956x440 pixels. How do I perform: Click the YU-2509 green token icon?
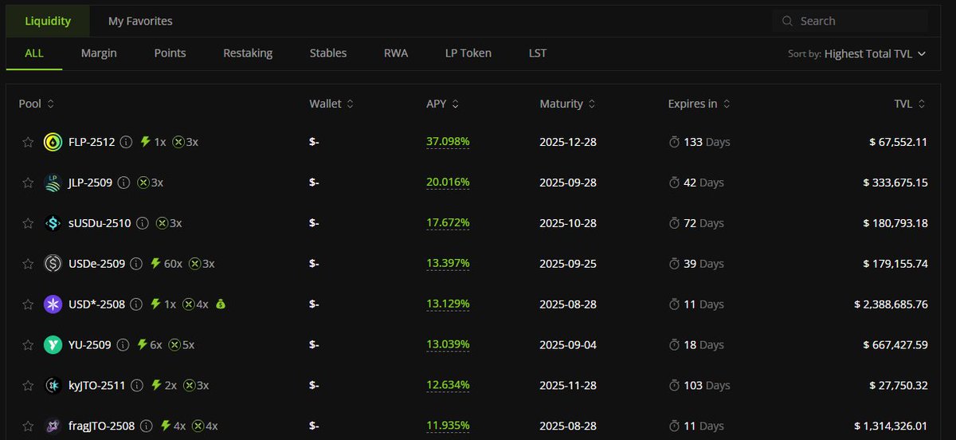pyautogui.click(x=53, y=345)
